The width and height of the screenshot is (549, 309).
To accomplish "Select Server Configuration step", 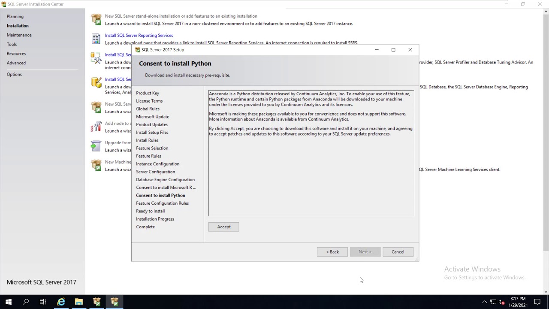I will point(155,172).
